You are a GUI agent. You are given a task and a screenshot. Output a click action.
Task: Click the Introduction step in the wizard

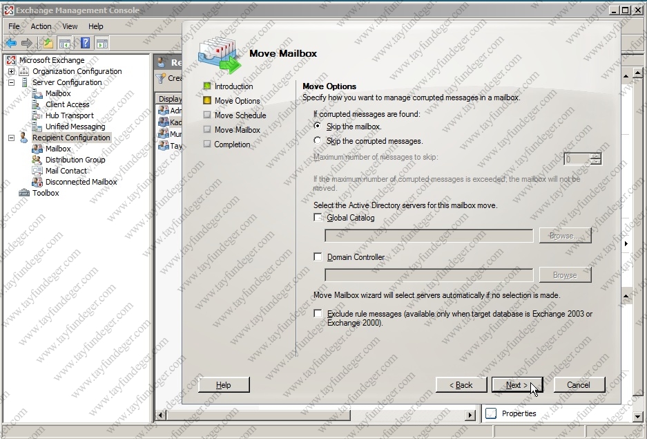pos(233,86)
